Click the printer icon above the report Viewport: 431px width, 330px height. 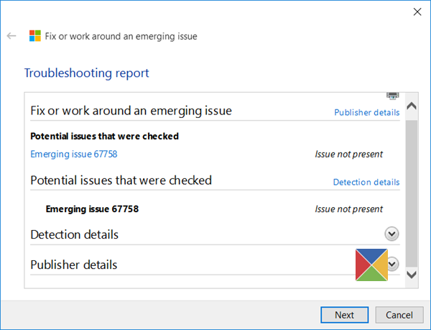coord(392,96)
